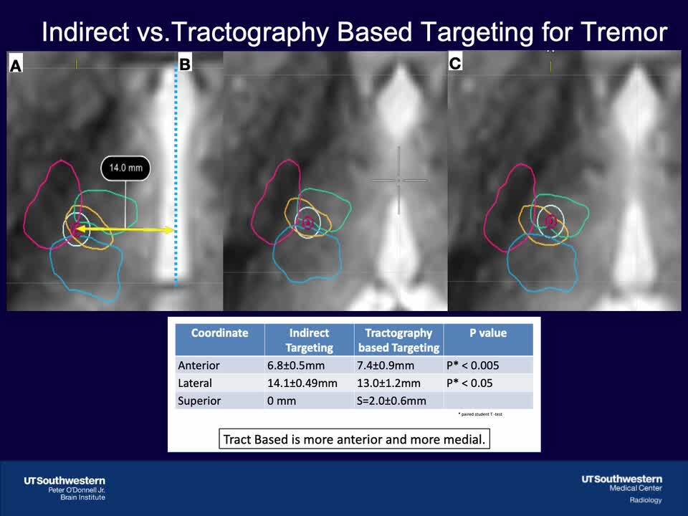The image size is (688, 516).
Task: Click the gray crosshair in panel B
Action: click(x=399, y=180)
